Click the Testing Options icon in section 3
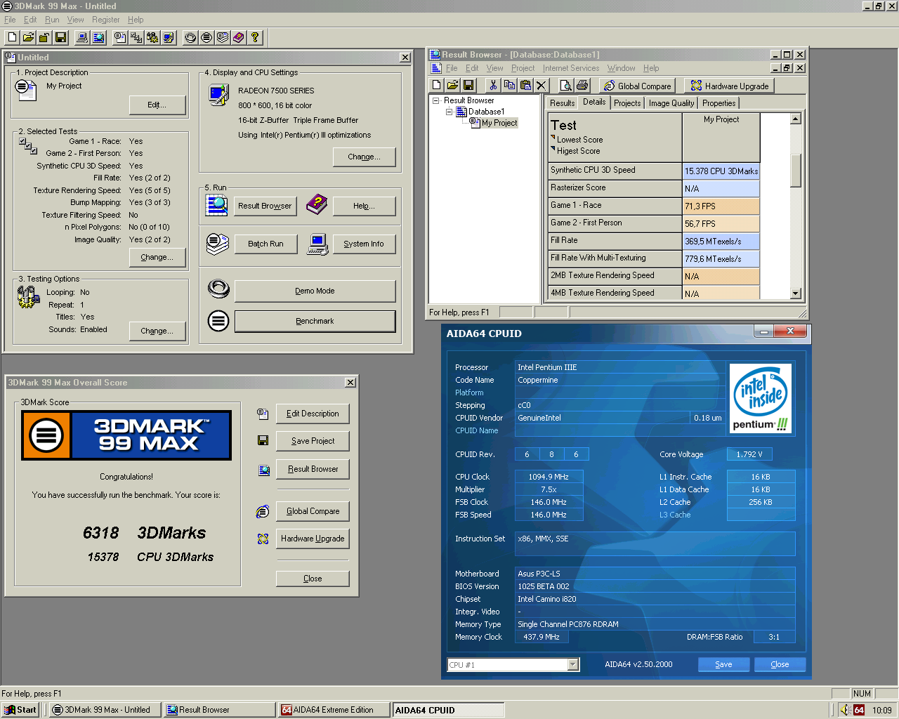The height and width of the screenshot is (719, 899). tap(28, 297)
